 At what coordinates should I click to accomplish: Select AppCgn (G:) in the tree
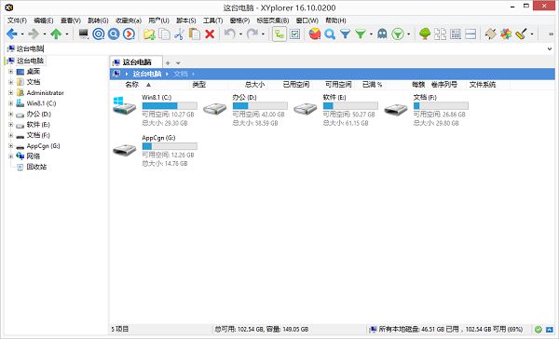(43, 146)
